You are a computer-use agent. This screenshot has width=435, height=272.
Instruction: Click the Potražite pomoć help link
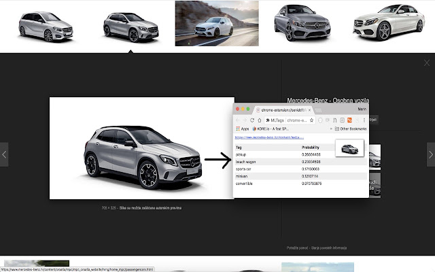(x=297, y=248)
